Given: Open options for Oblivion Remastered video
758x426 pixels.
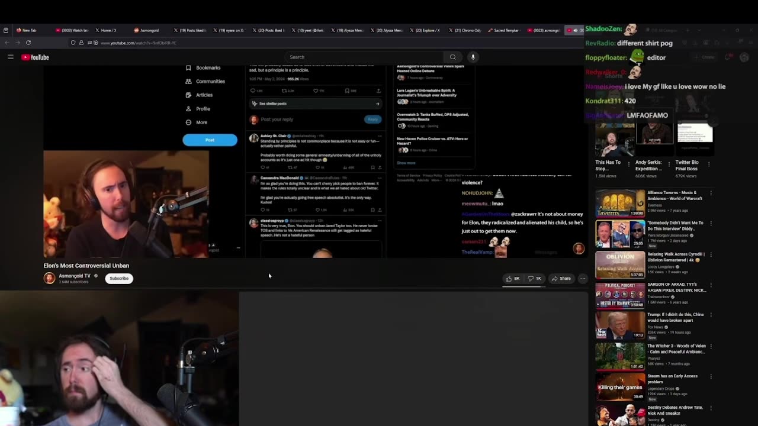Looking at the screenshot, I should click(711, 254).
